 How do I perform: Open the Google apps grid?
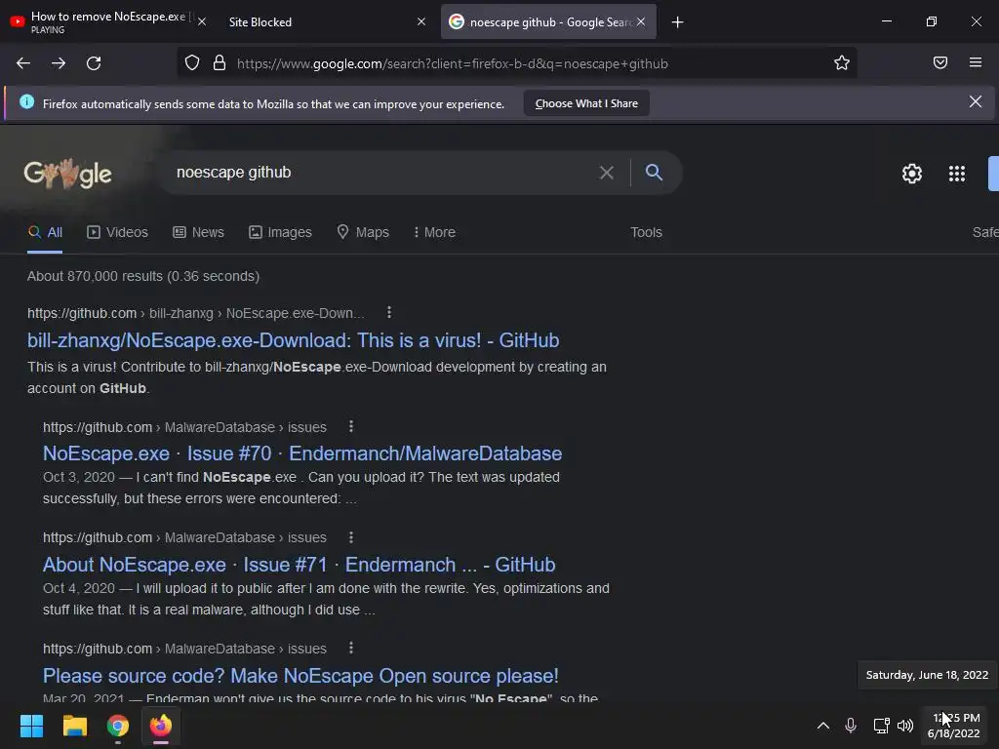pyautogui.click(x=956, y=174)
